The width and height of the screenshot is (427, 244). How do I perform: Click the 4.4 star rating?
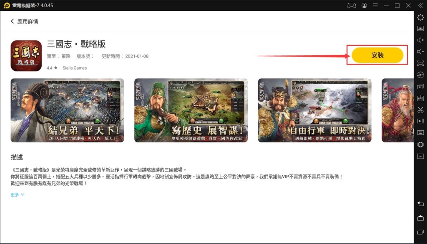(52, 68)
